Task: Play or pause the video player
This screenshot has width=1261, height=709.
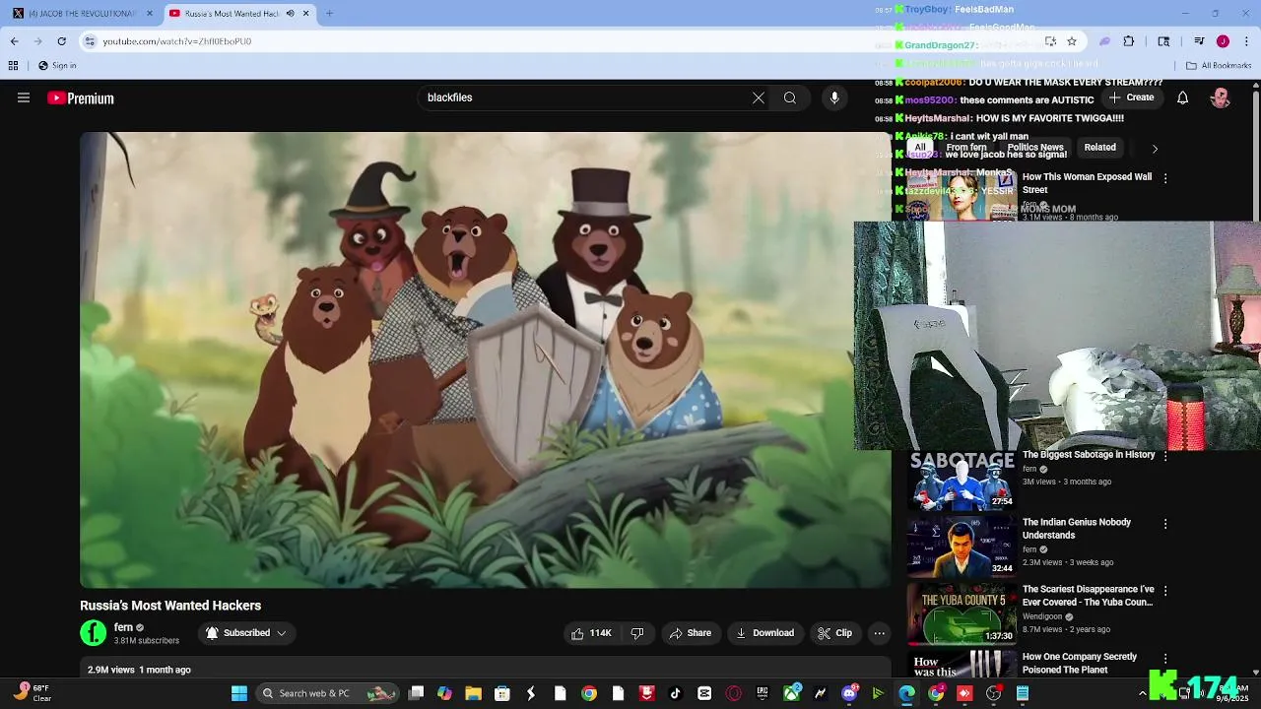Action: pyautogui.click(x=486, y=360)
